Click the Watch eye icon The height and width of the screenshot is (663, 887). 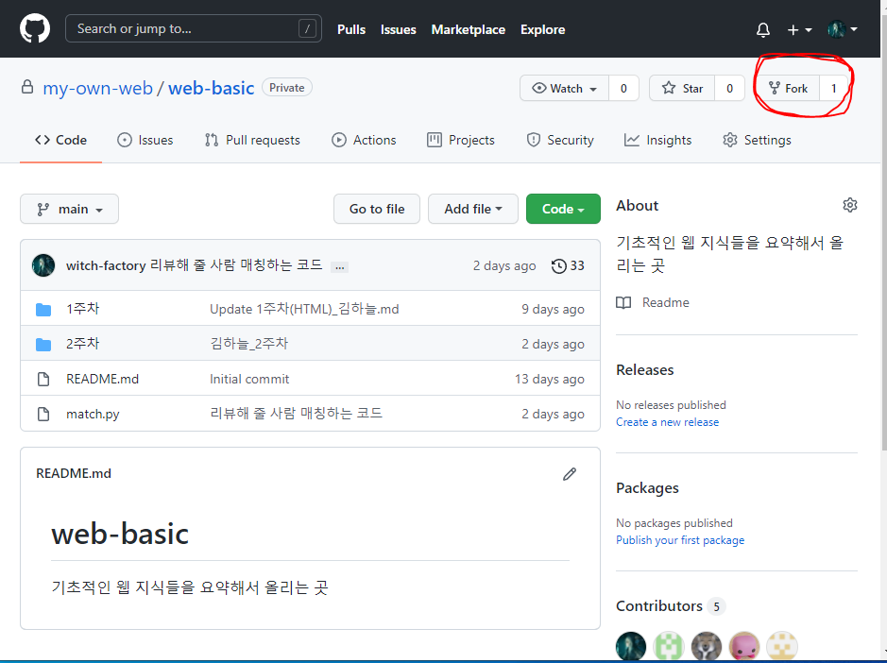537,87
